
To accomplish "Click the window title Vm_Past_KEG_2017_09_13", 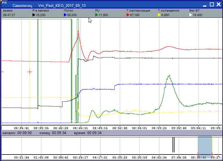I will [x=62, y=6].
